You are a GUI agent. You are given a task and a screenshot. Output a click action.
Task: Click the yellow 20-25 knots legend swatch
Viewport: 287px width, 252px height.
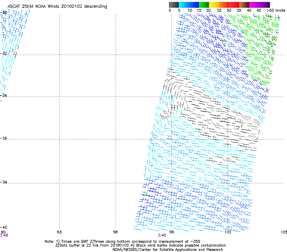tap(214, 5)
